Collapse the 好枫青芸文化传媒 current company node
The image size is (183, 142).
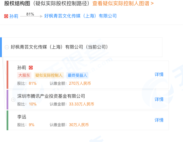tap(7, 47)
